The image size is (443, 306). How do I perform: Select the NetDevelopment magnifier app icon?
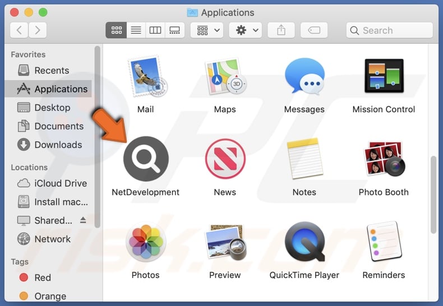[x=146, y=159]
